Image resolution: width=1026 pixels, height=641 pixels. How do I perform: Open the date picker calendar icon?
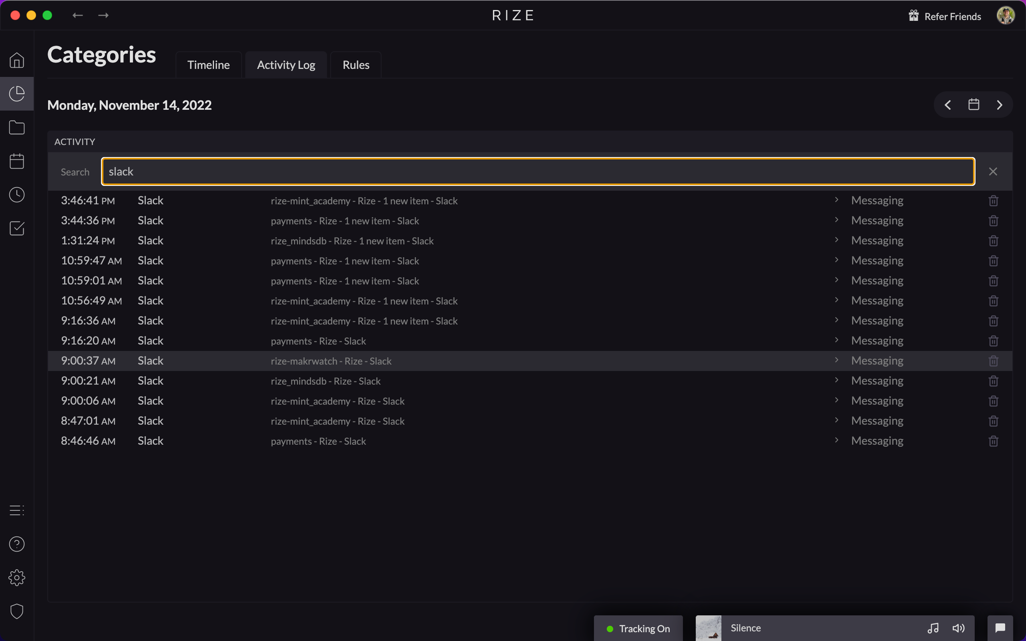[974, 104]
